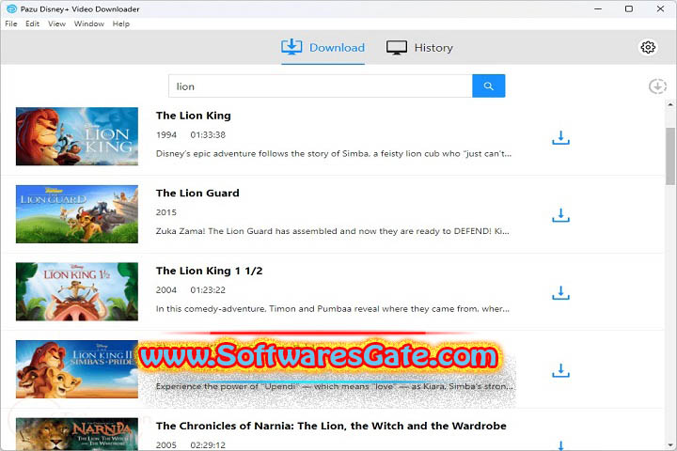Click the search field containing lion
677x451 pixels.
click(x=321, y=86)
